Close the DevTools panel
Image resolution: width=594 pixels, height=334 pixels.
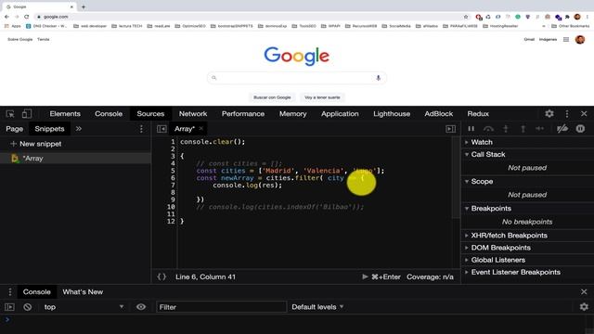click(584, 113)
